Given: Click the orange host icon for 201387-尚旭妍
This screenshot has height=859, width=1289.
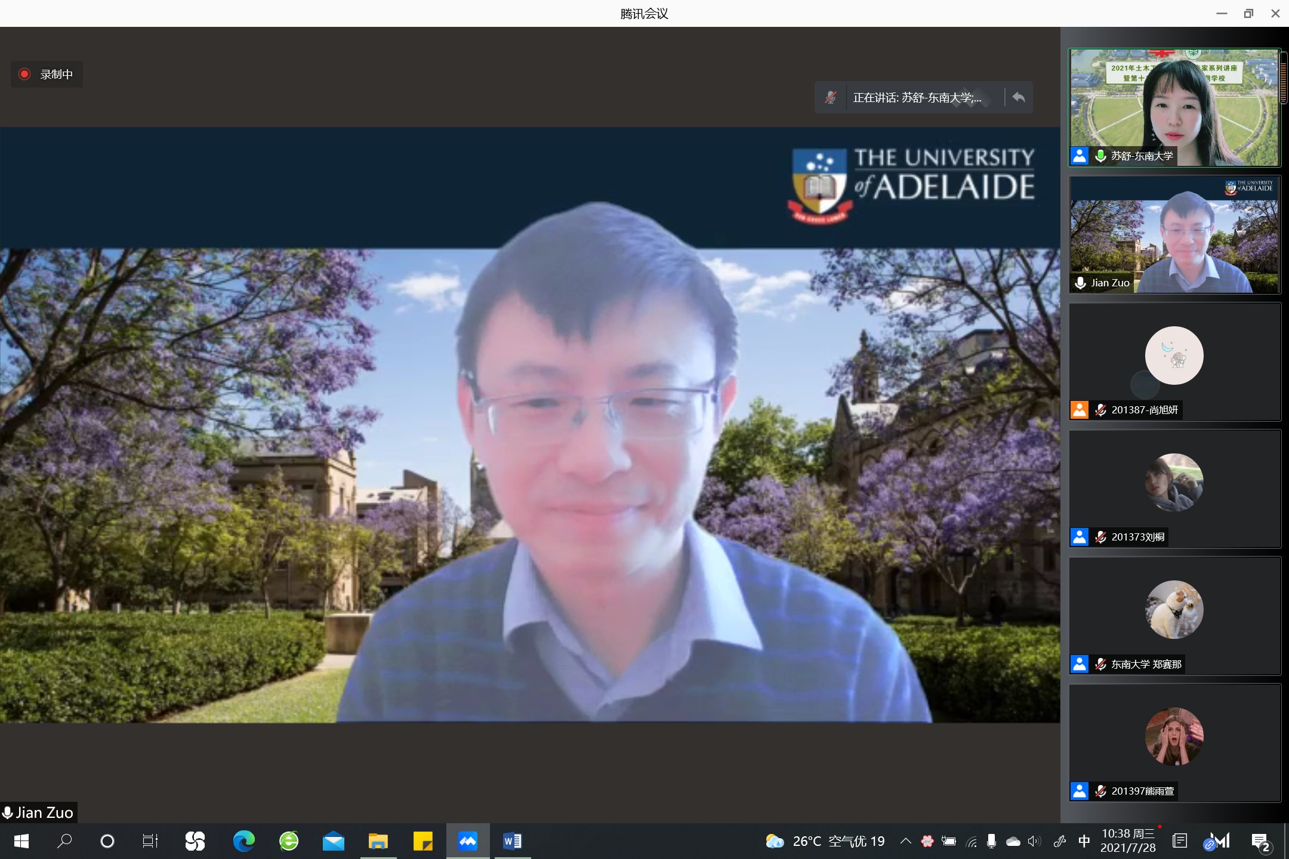Looking at the screenshot, I should click(1079, 410).
